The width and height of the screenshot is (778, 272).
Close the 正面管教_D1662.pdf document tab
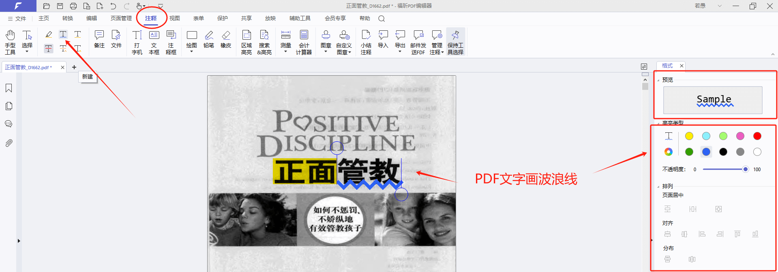point(62,68)
